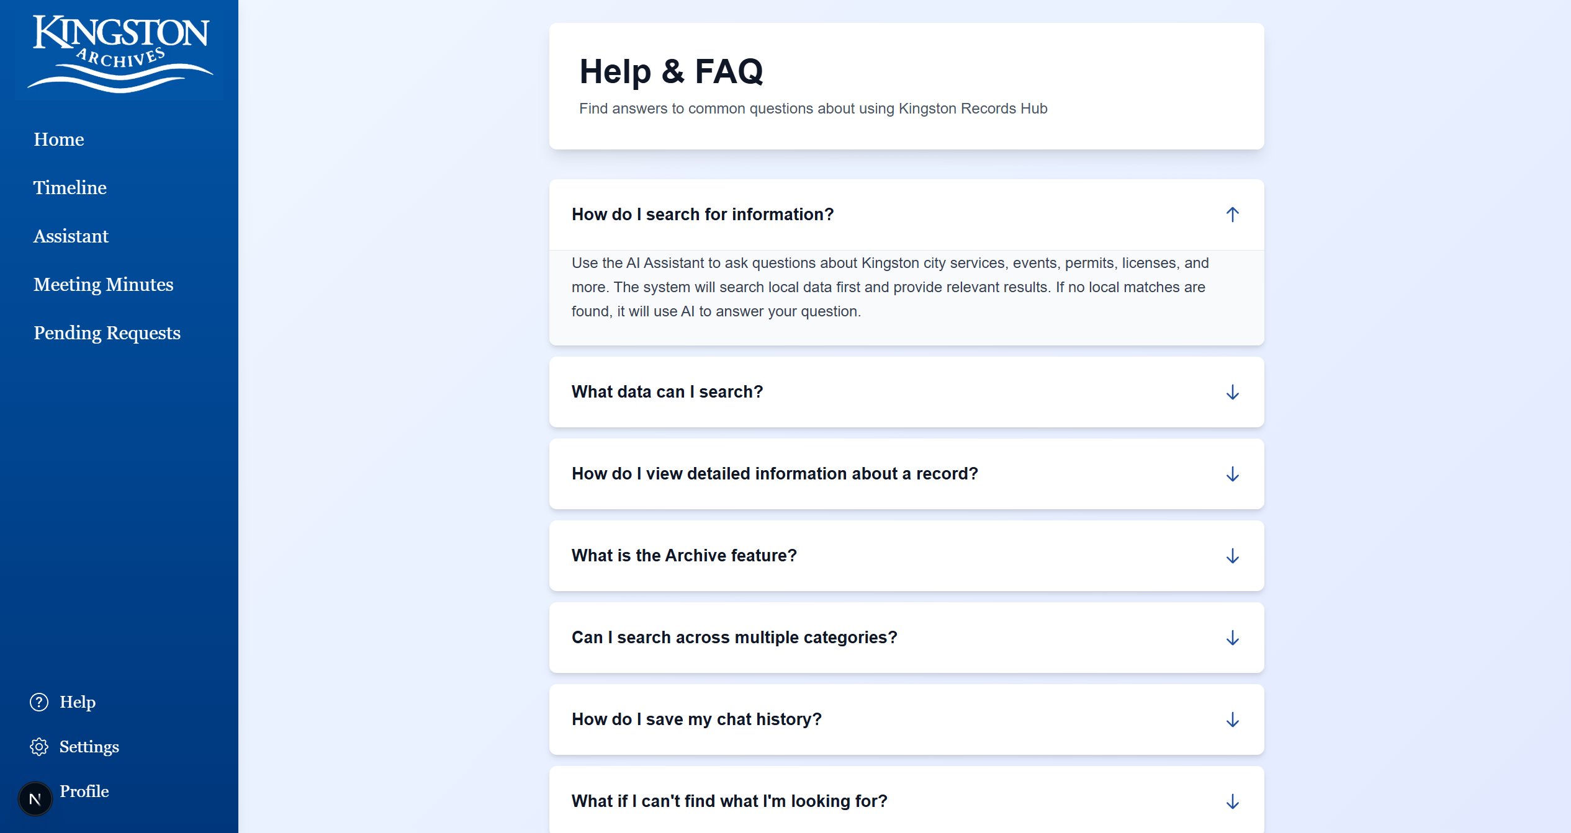Navigate to Meeting Minutes
The height and width of the screenshot is (833, 1571).
[x=104, y=285]
